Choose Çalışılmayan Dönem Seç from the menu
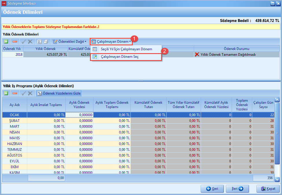The width and height of the screenshot is (282, 195). coord(120,57)
